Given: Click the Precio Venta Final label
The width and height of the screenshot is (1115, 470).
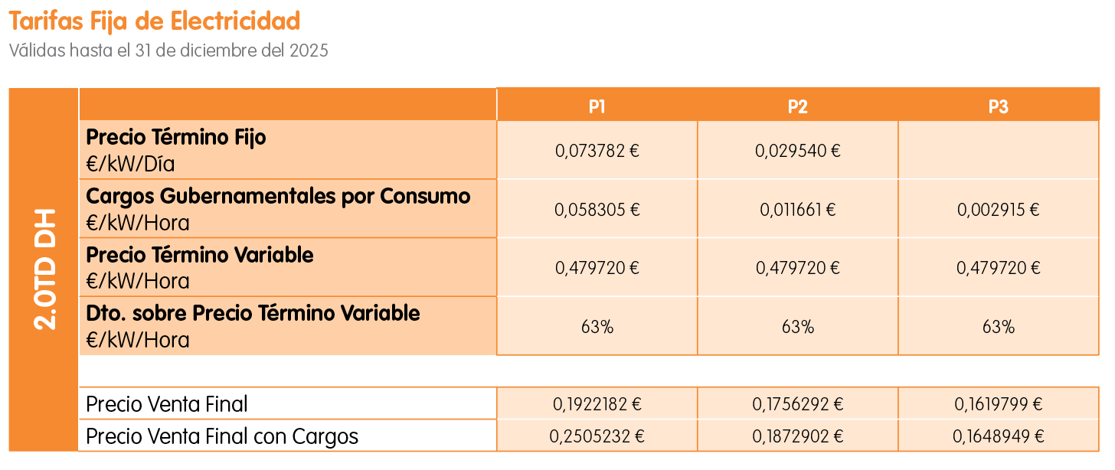Looking at the screenshot, I should (x=167, y=404).
